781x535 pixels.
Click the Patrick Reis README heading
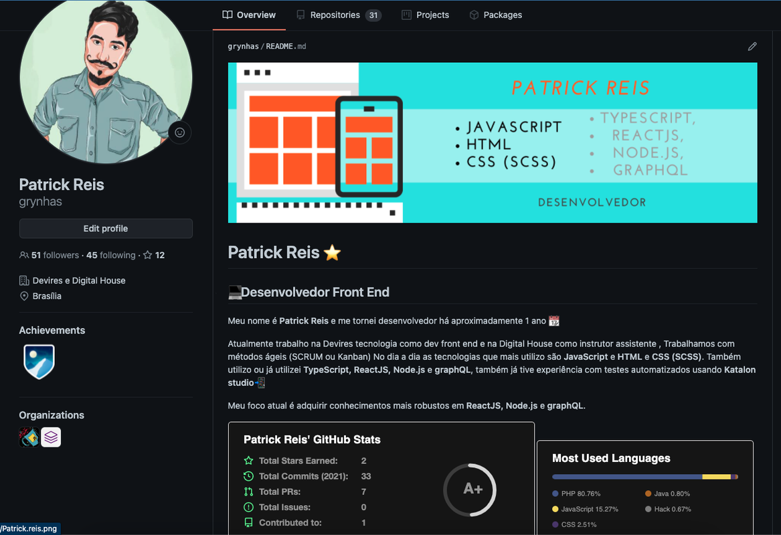point(274,252)
